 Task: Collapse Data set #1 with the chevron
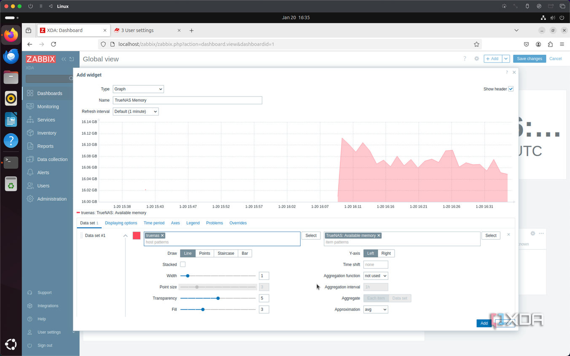click(125, 235)
